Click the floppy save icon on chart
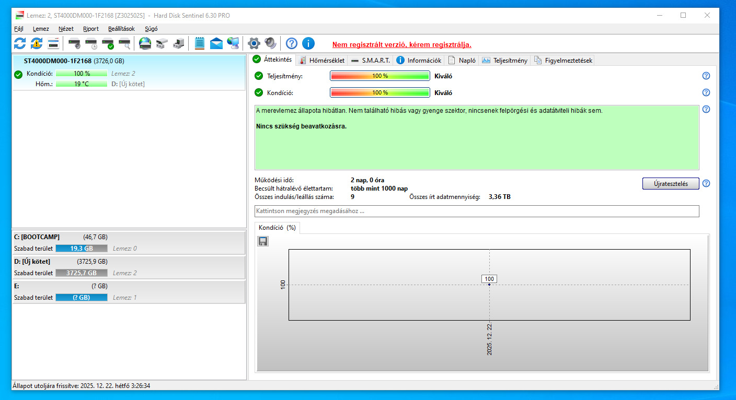This screenshot has width=736, height=400. (263, 241)
